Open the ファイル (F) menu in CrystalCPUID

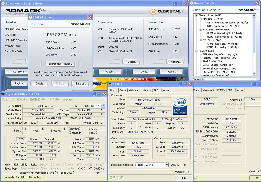8,99
